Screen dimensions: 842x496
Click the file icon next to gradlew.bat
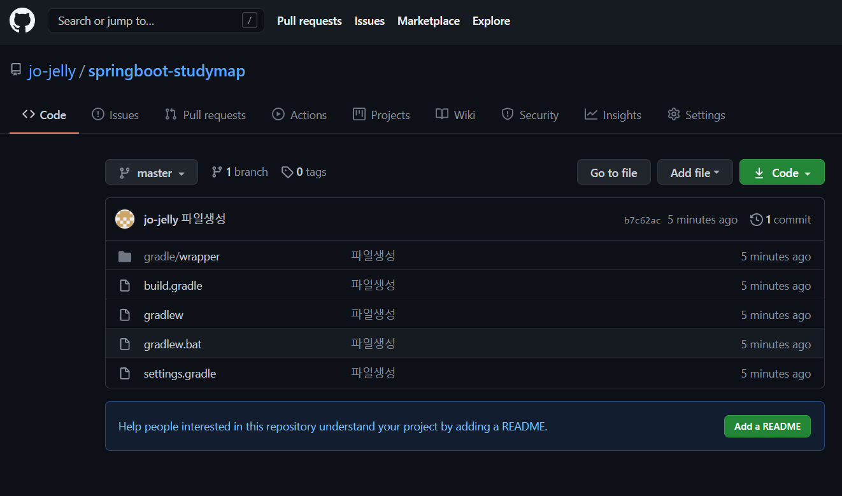125,344
